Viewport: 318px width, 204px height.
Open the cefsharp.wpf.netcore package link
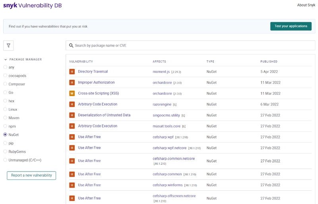coord(170,148)
